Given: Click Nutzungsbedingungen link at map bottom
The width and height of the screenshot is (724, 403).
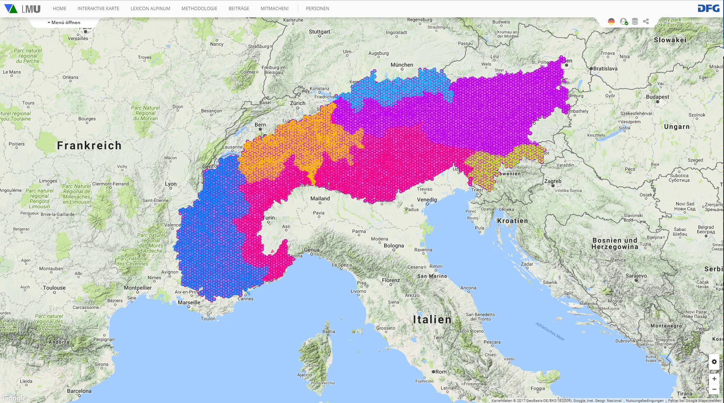Looking at the screenshot, I should (645, 400).
